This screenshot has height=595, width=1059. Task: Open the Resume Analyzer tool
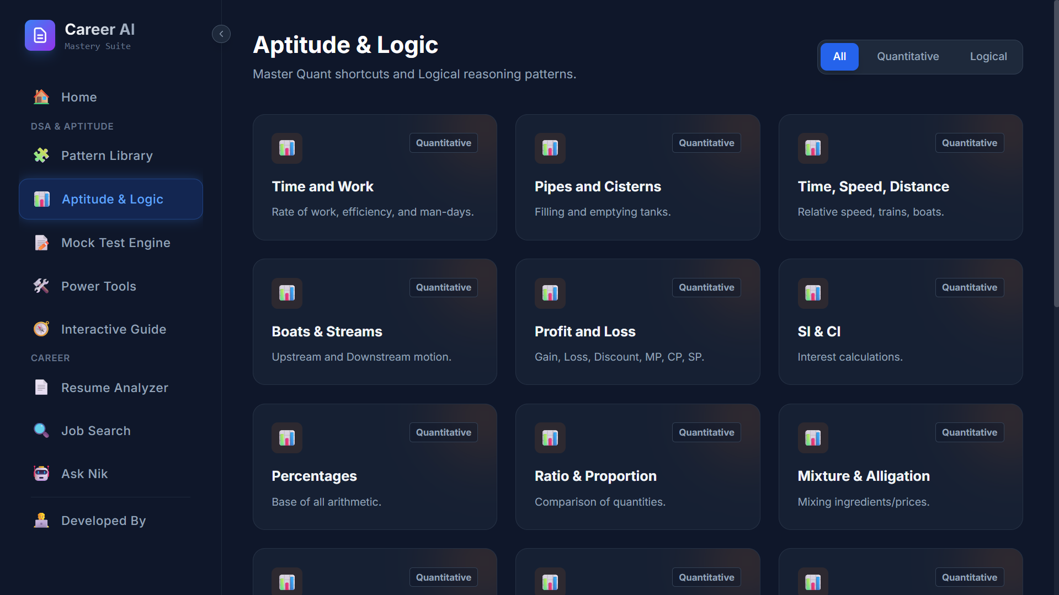(114, 388)
